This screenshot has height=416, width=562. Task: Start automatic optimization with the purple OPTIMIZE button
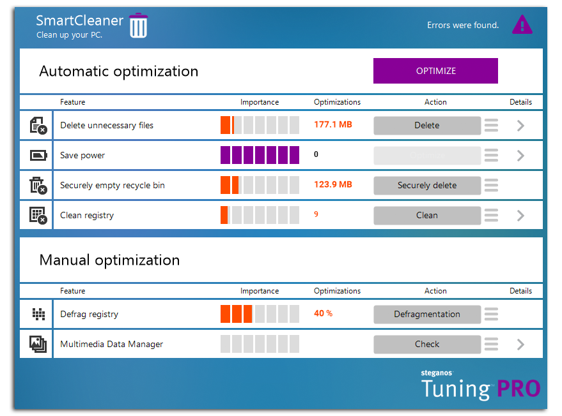(x=435, y=71)
